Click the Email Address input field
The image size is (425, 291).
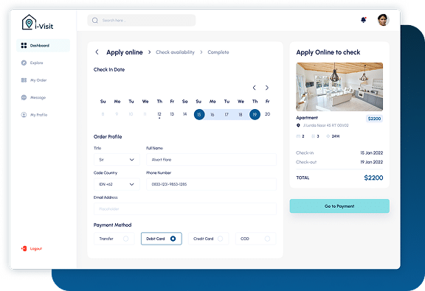pyautogui.click(x=185, y=209)
